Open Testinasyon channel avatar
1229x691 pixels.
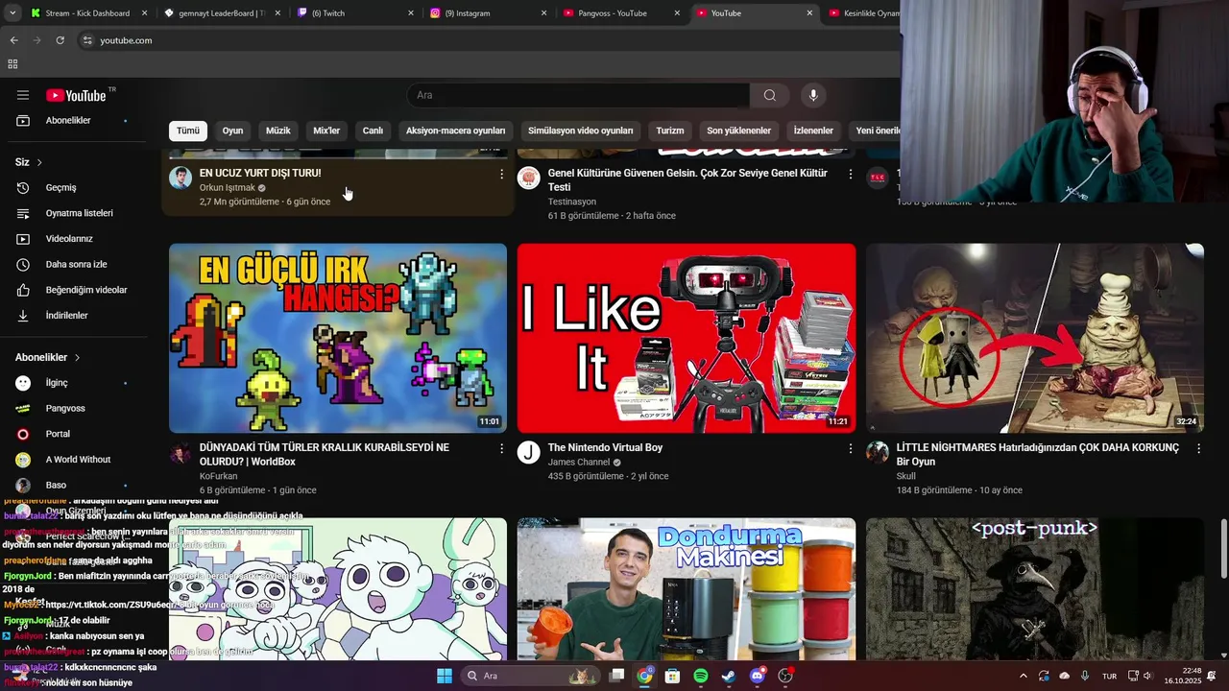tap(529, 178)
